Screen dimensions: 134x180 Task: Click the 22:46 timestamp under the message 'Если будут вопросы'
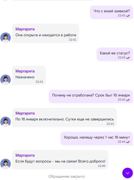[x=102, y=166]
